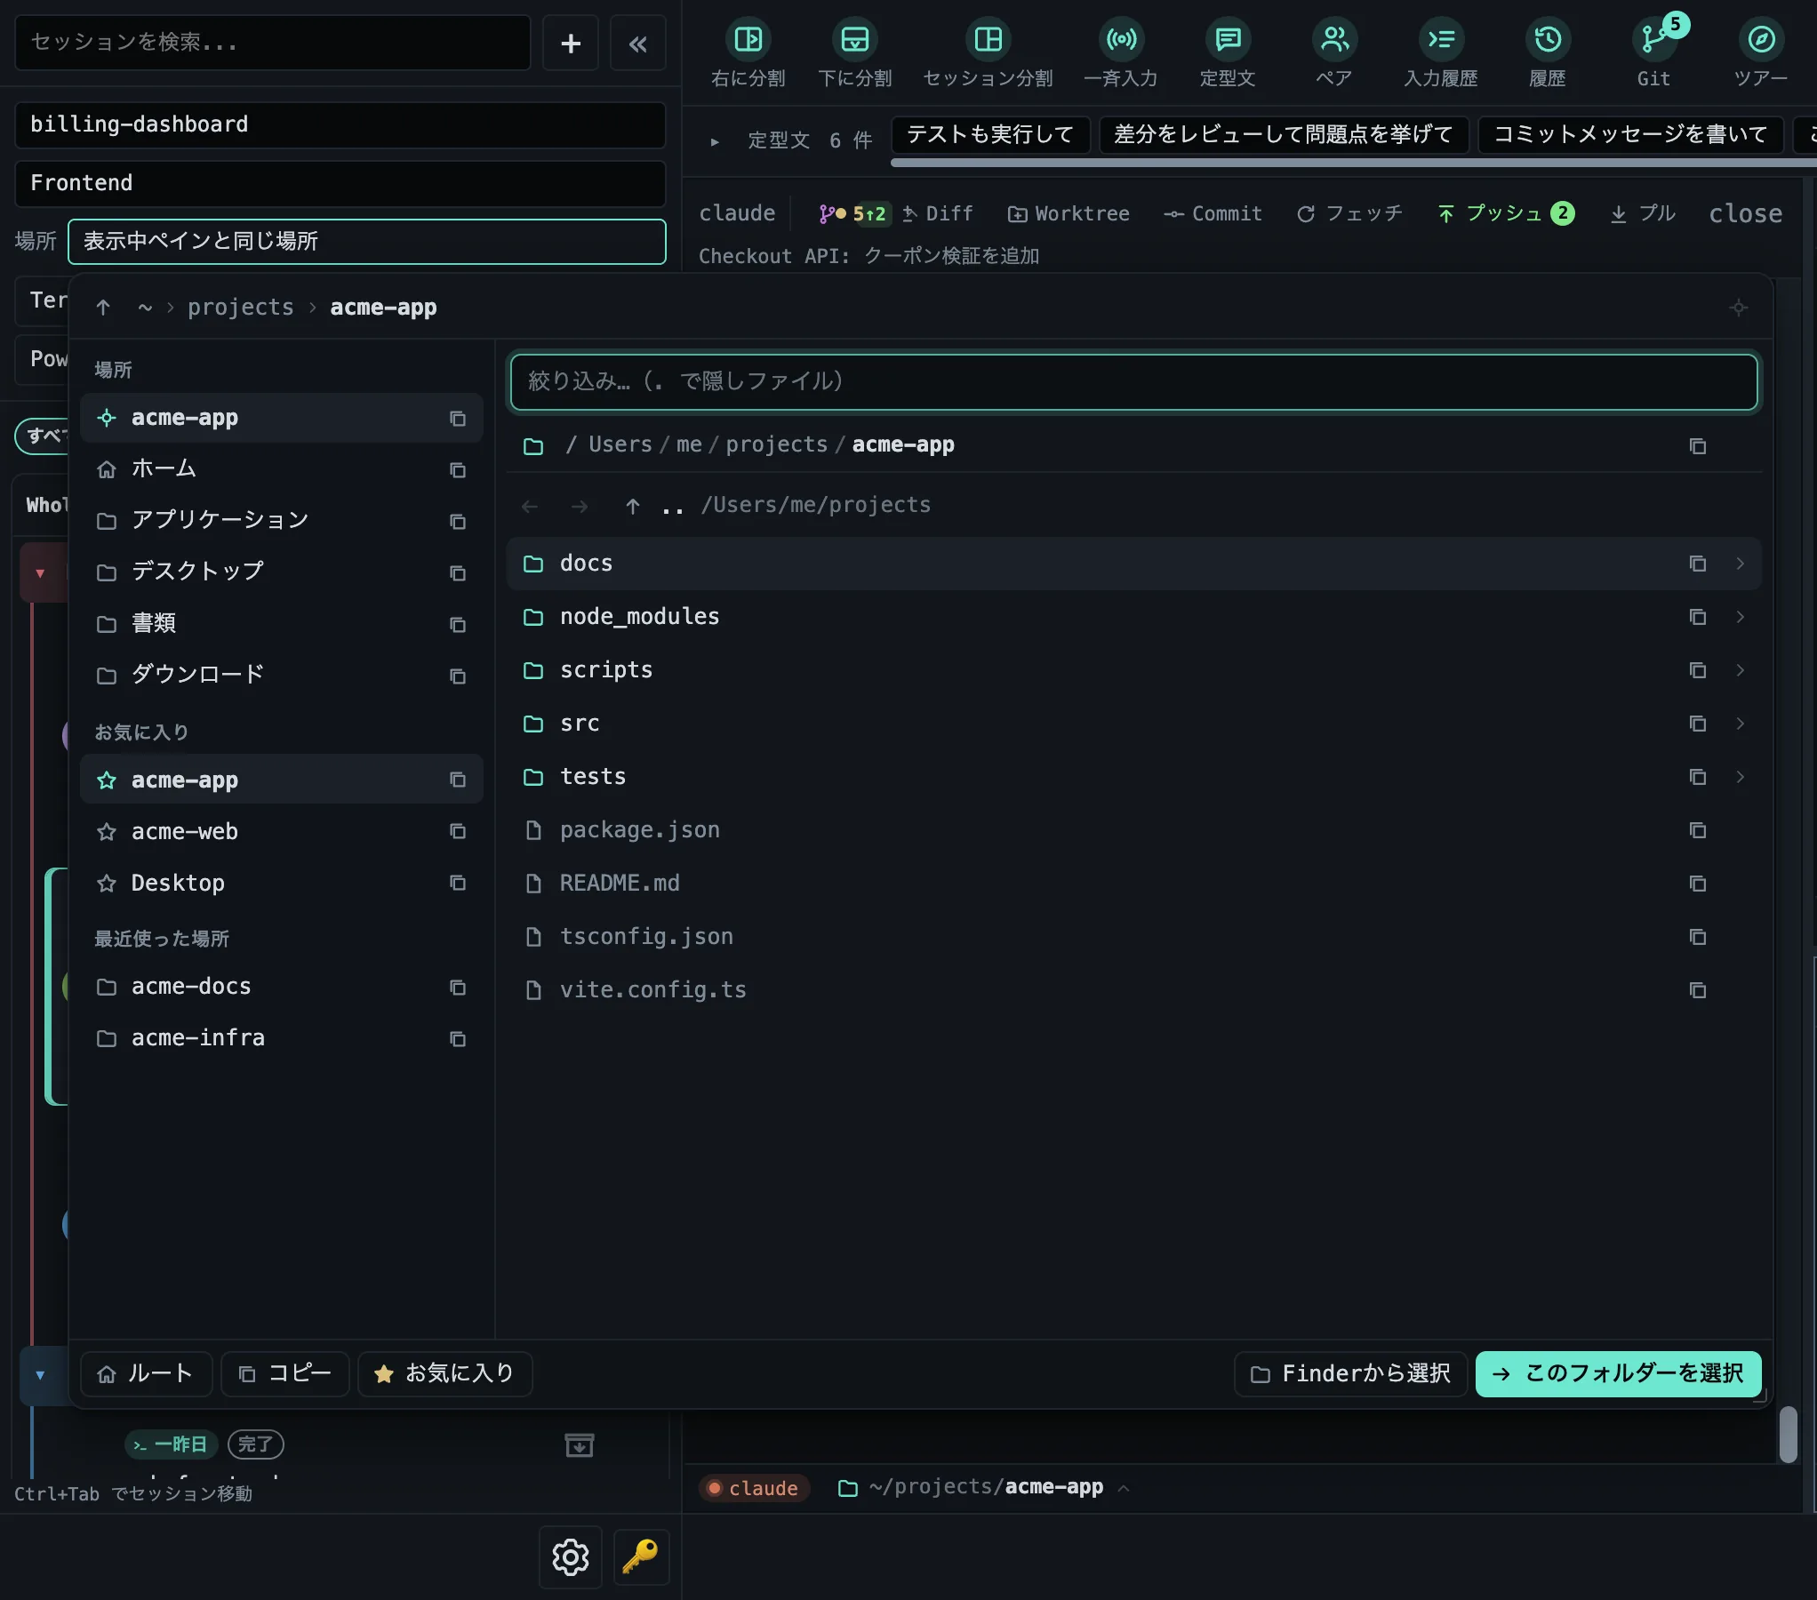This screenshot has width=1817, height=1600.
Task: Click the archive icon in session row
Action: (x=580, y=1444)
